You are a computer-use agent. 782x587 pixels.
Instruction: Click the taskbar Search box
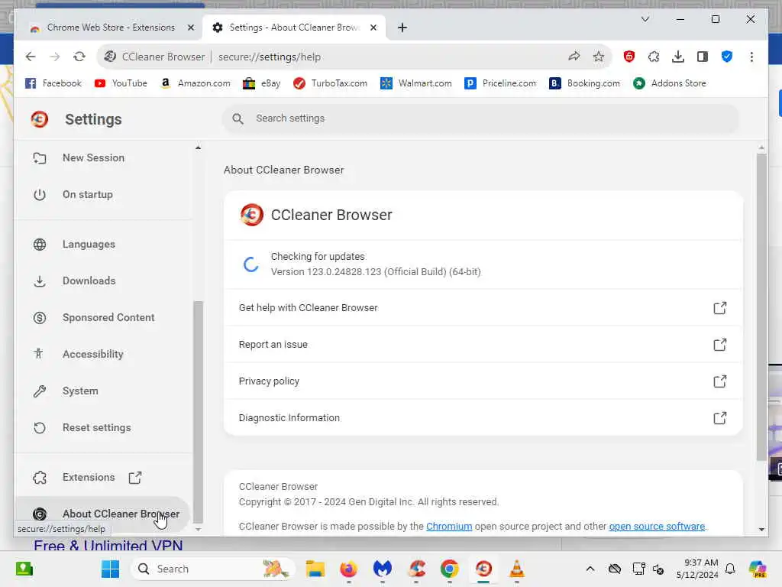[x=213, y=569]
